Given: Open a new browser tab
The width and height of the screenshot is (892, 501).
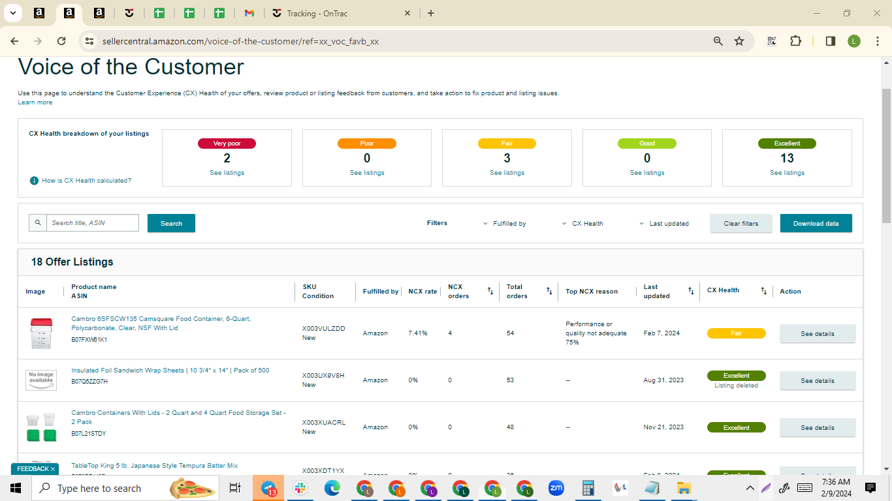Looking at the screenshot, I should point(431,13).
